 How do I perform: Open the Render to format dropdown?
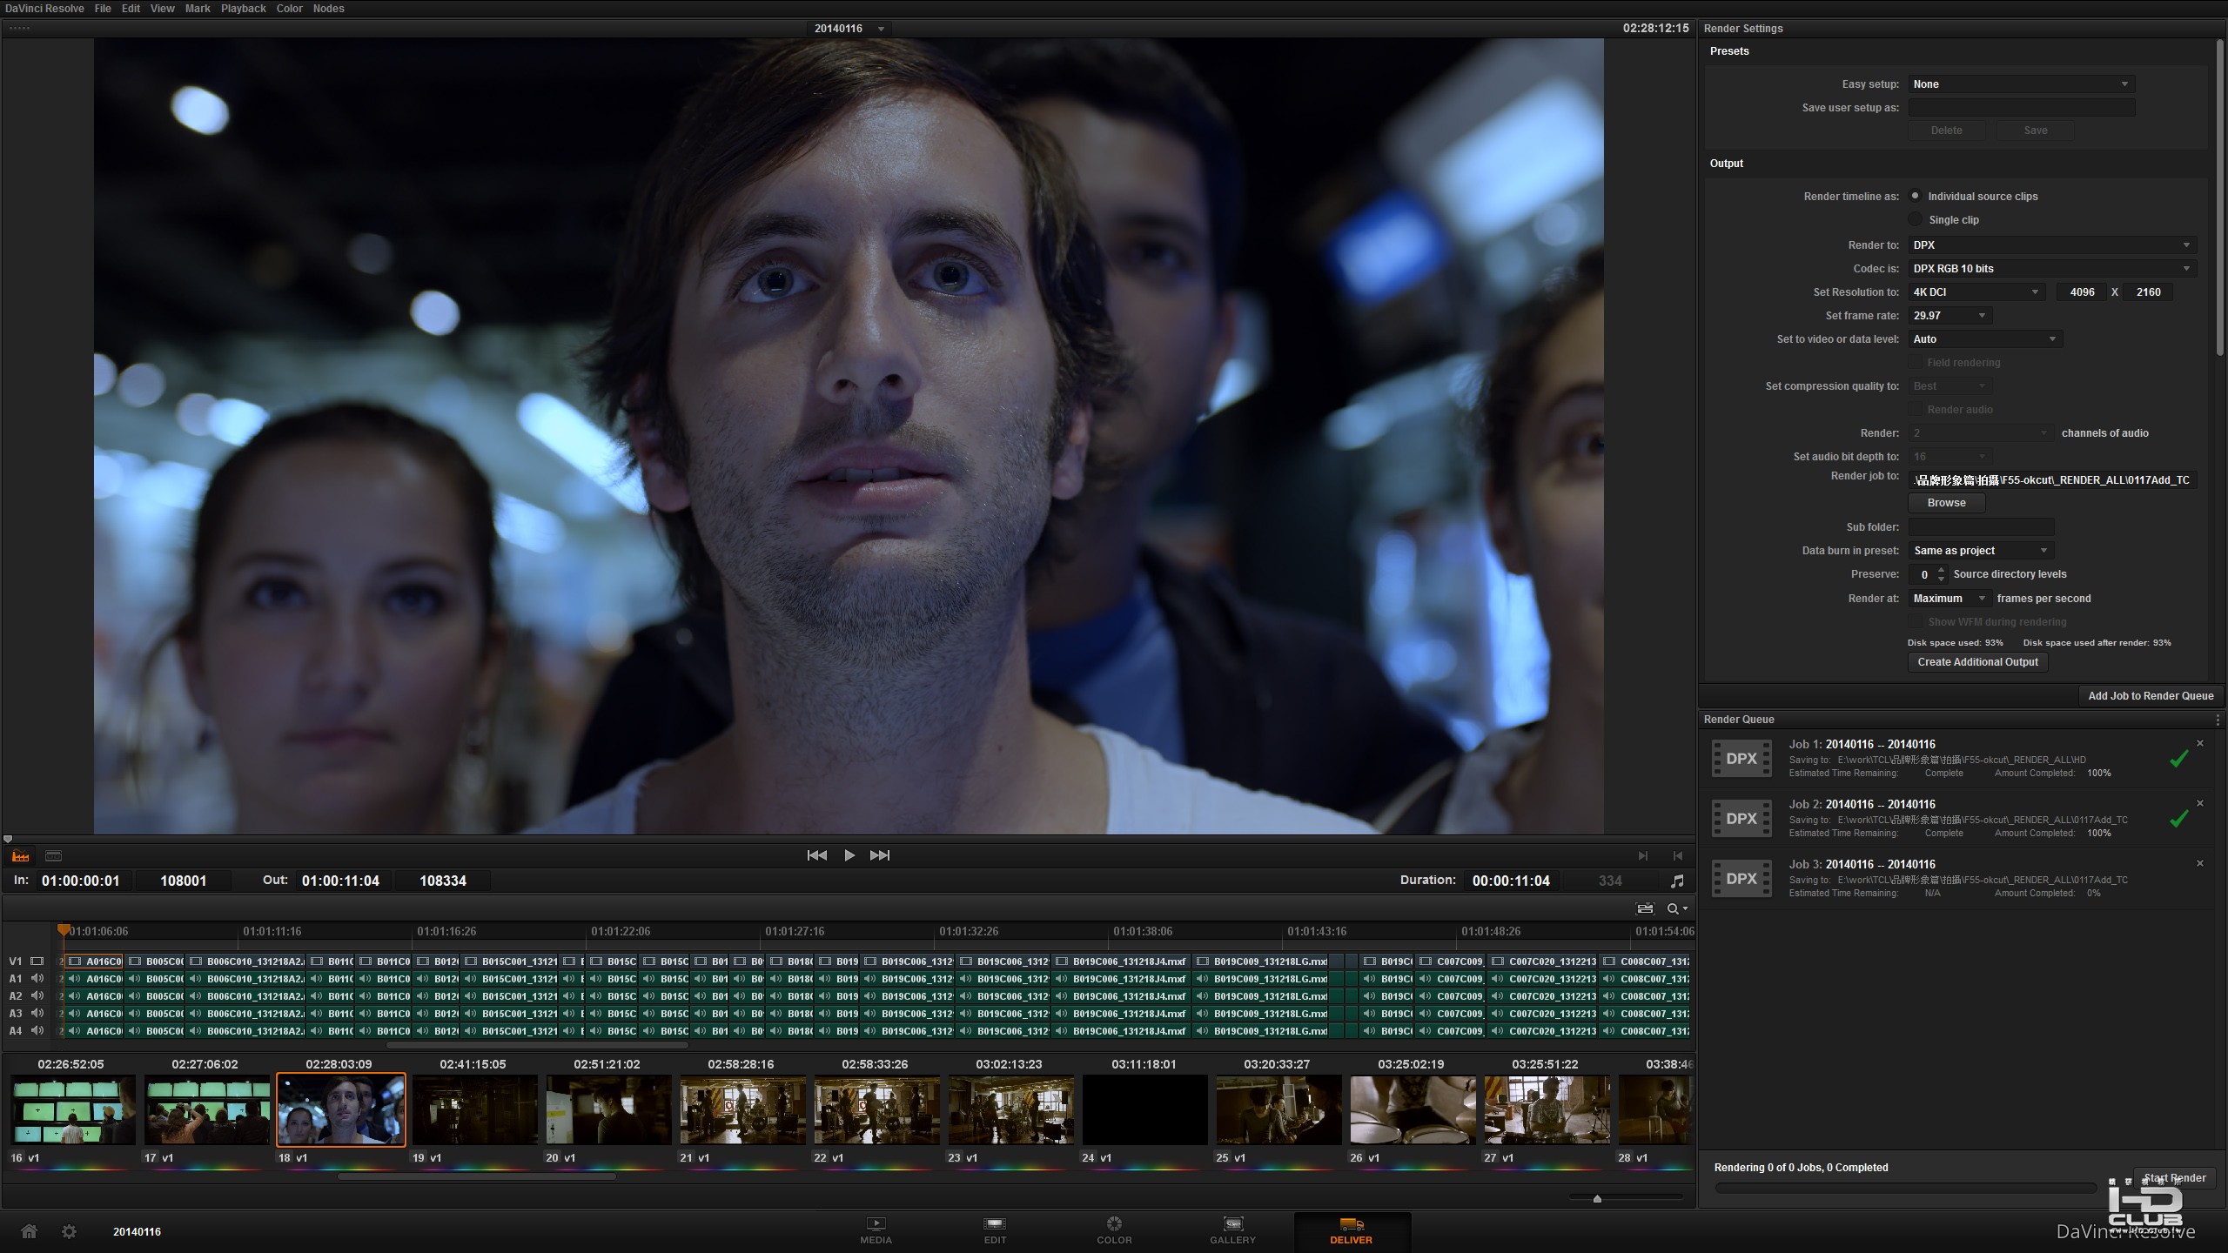pos(2051,245)
